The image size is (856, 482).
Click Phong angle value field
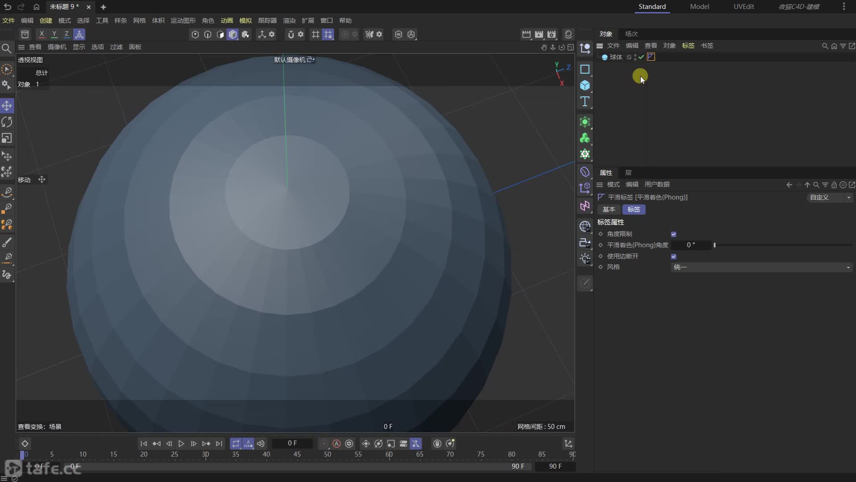[x=691, y=245]
